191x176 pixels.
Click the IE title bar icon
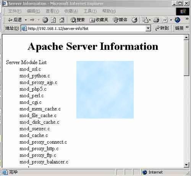click(x=5, y=3)
